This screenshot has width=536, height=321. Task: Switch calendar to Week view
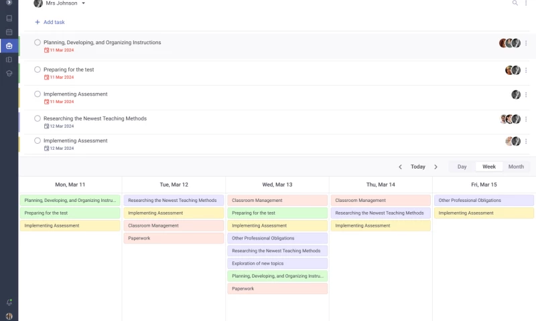tap(489, 167)
